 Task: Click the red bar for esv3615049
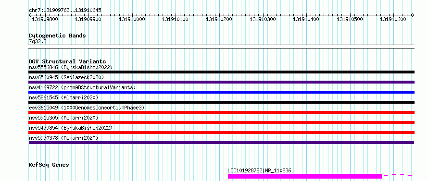[221, 112]
